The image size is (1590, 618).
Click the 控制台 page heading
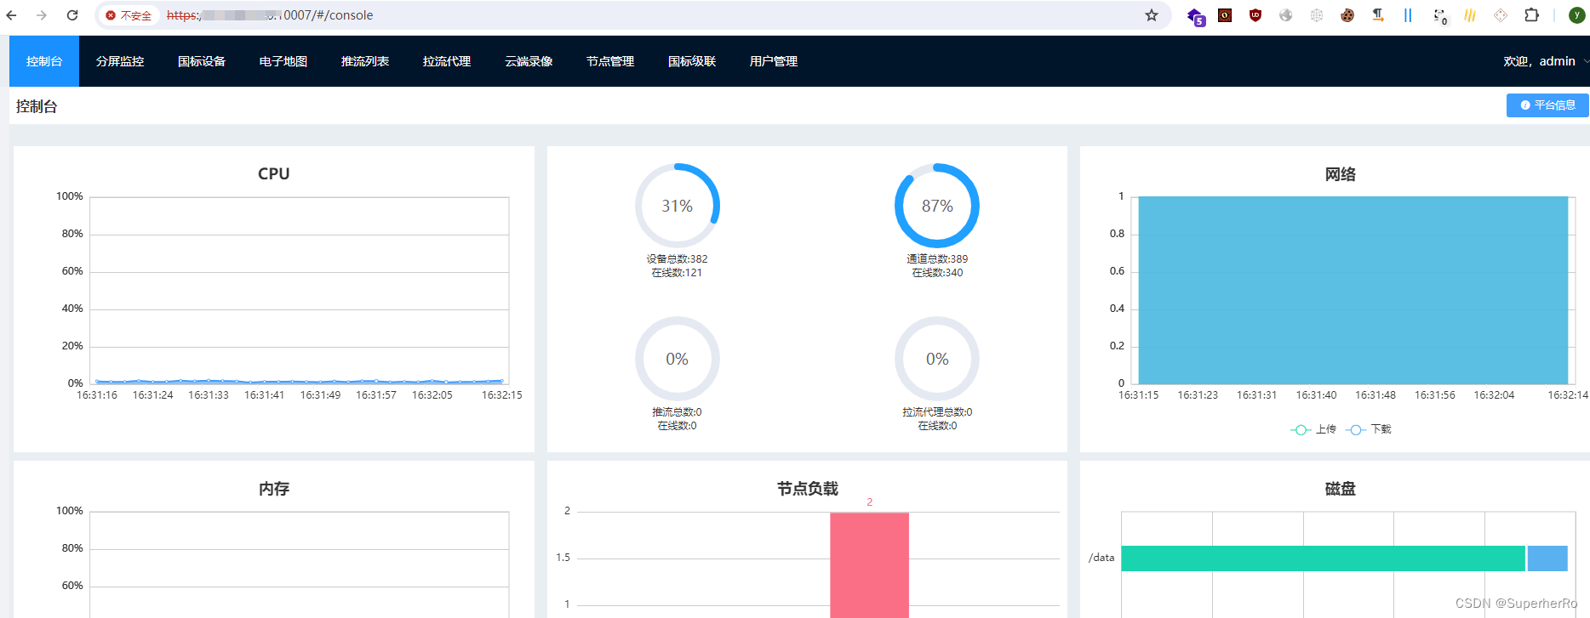point(37,106)
